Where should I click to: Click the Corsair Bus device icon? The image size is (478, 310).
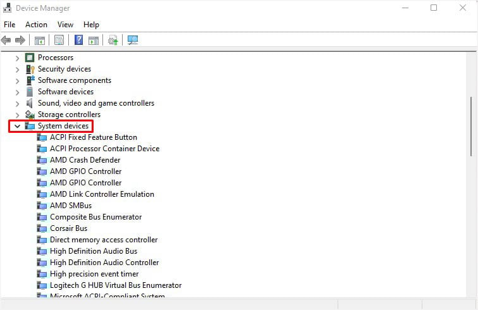click(42, 228)
